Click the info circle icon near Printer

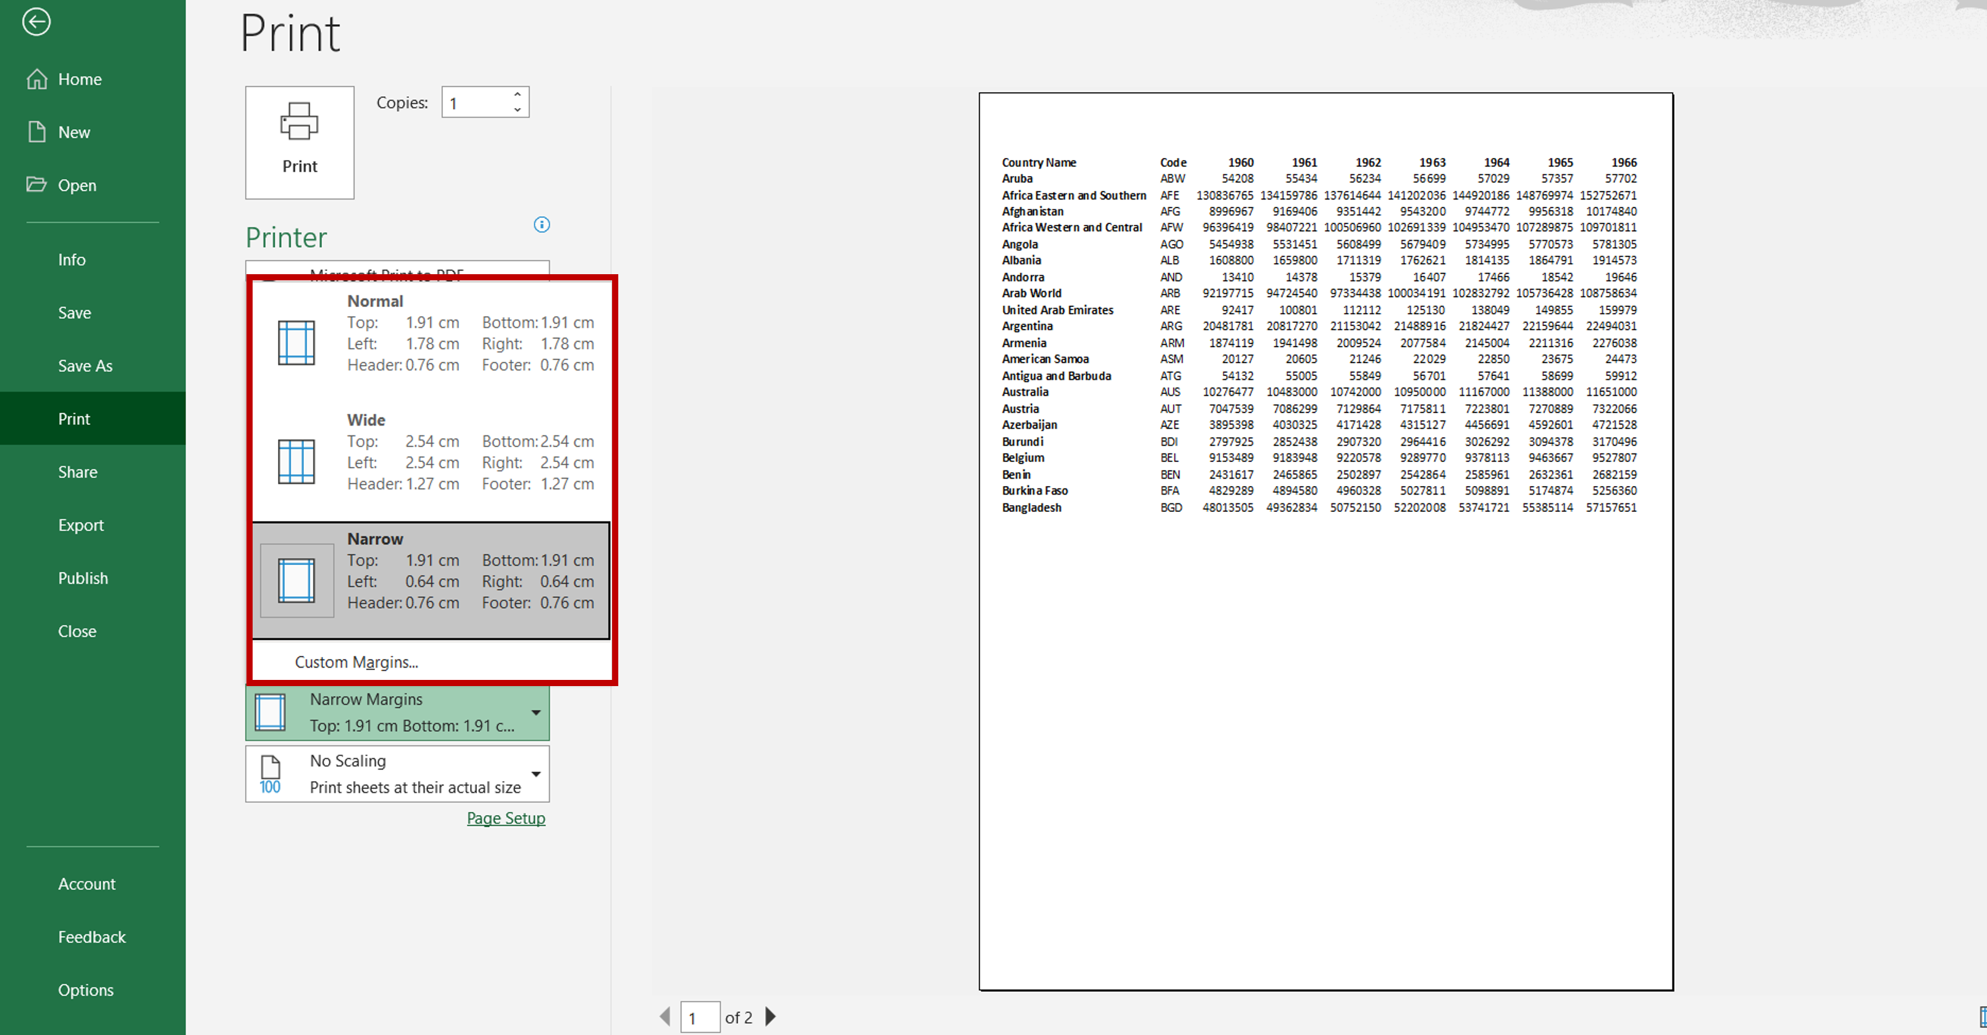click(x=540, y=225)
